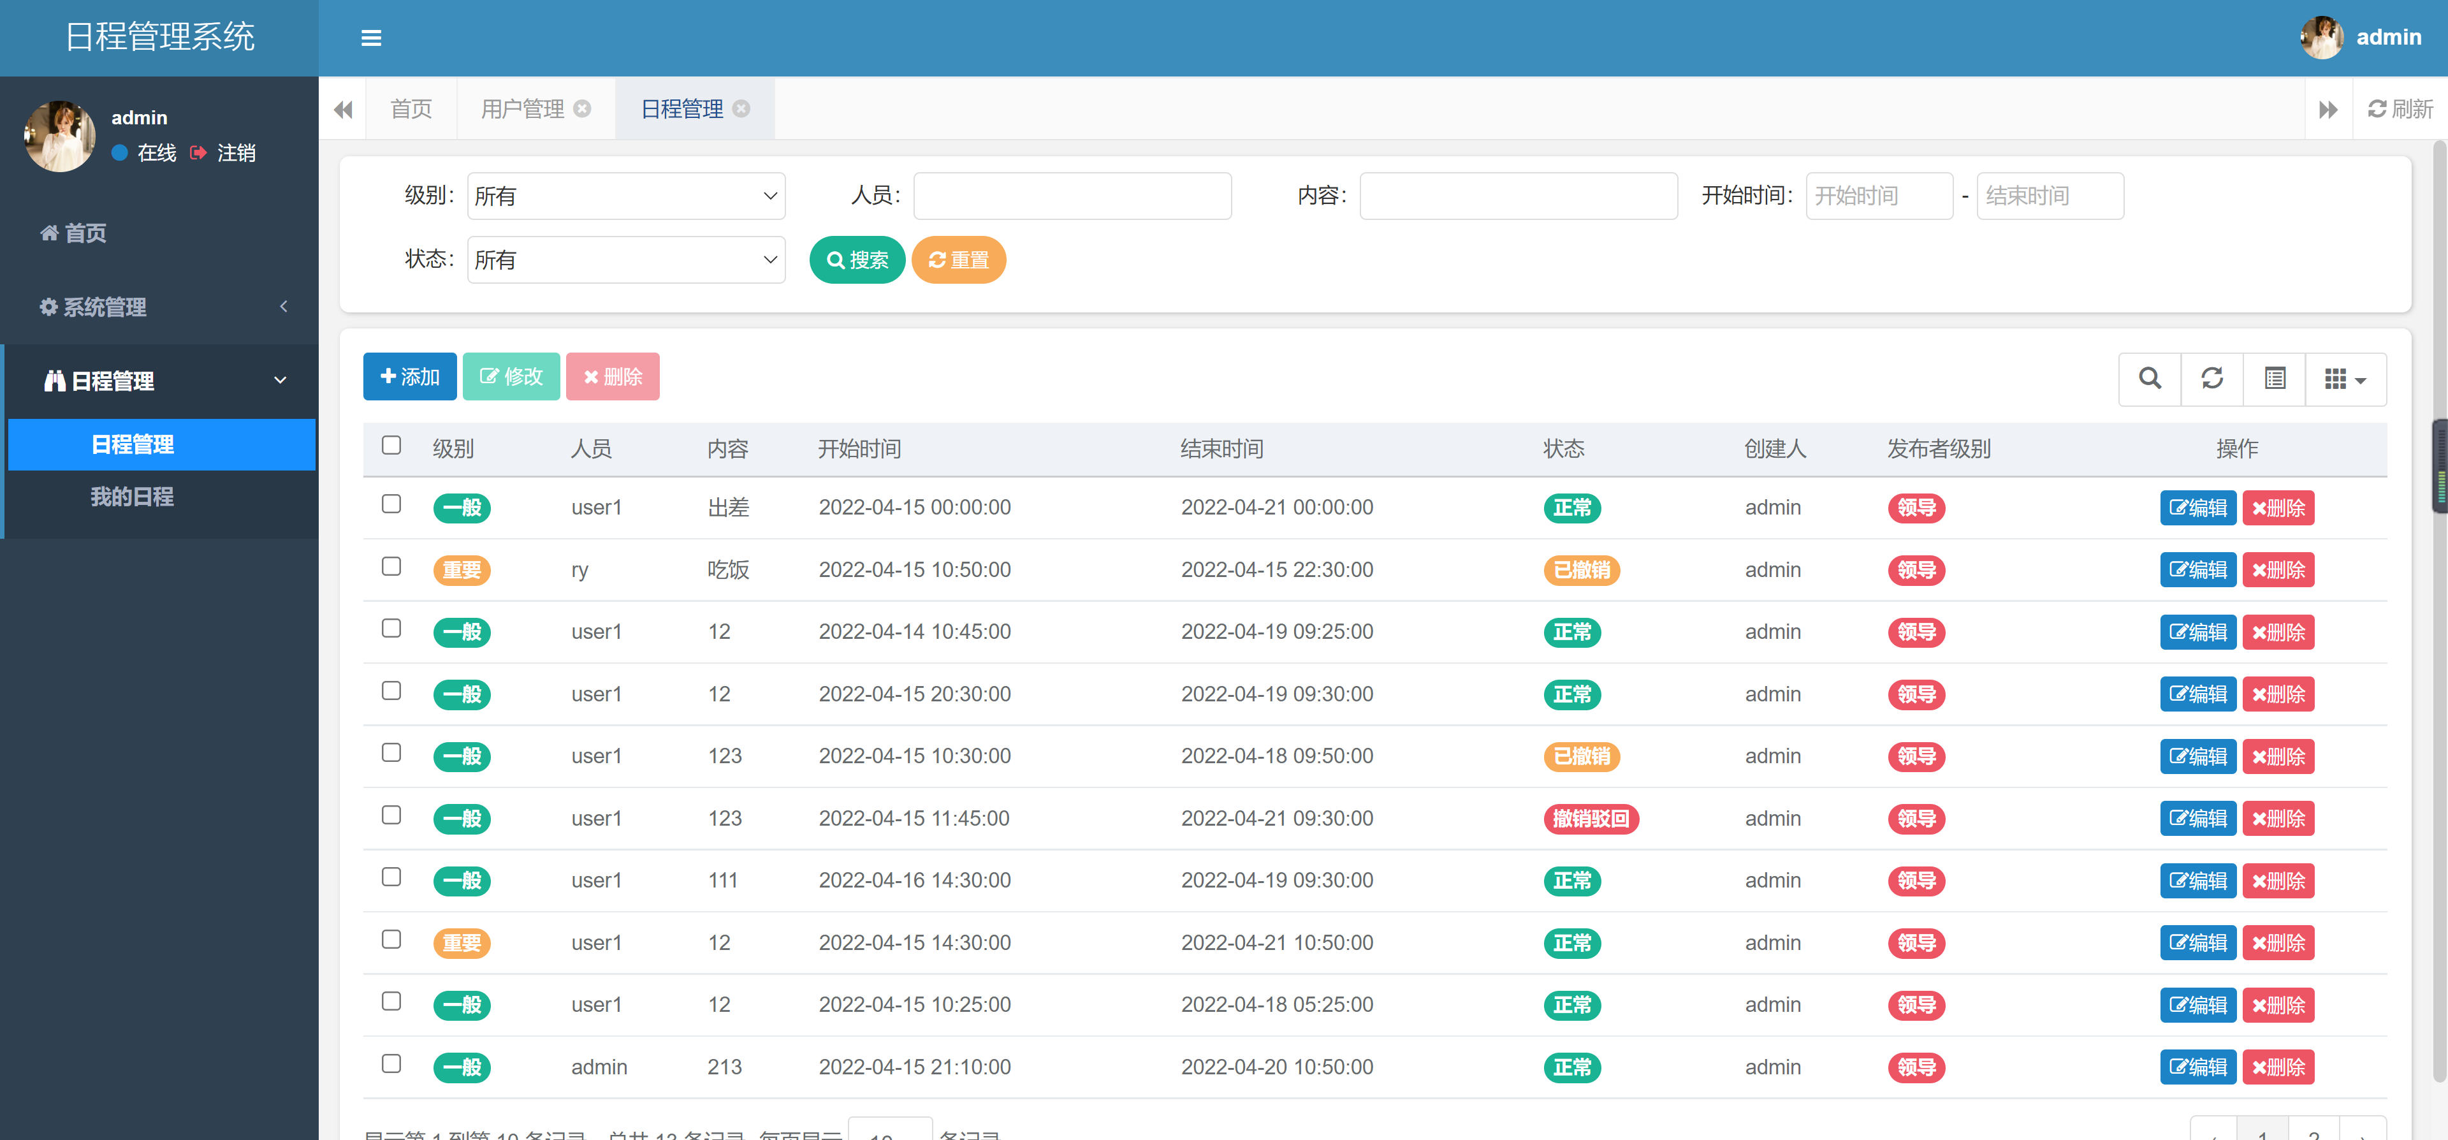Click inside the 人员 input field
The image size is (2448, 1140).
point(1071,196)
